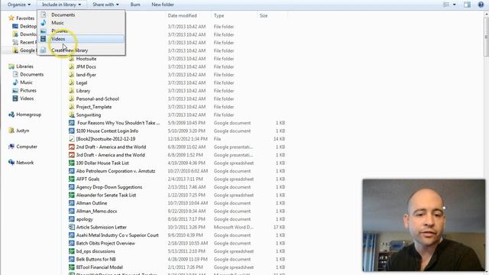The width and height of the screenshot is (489, 275).
Task: Click the Burn toolbar button
Action: (135, 5)
